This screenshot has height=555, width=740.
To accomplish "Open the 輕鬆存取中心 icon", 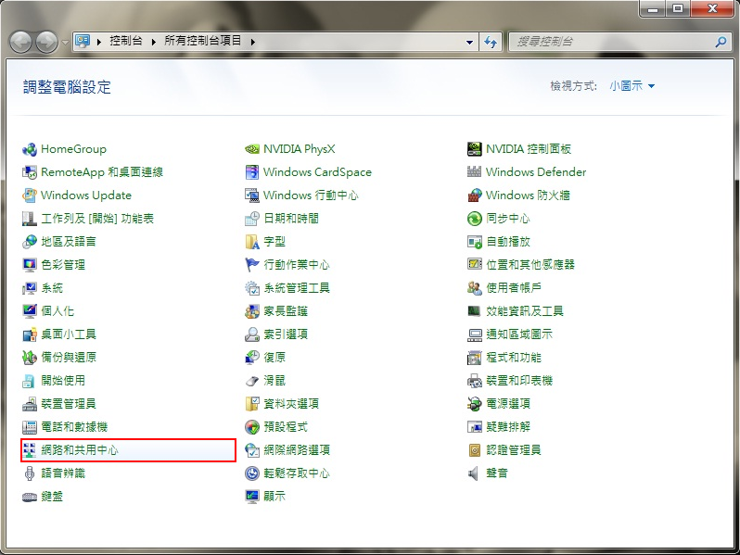I will pos(252,473).
